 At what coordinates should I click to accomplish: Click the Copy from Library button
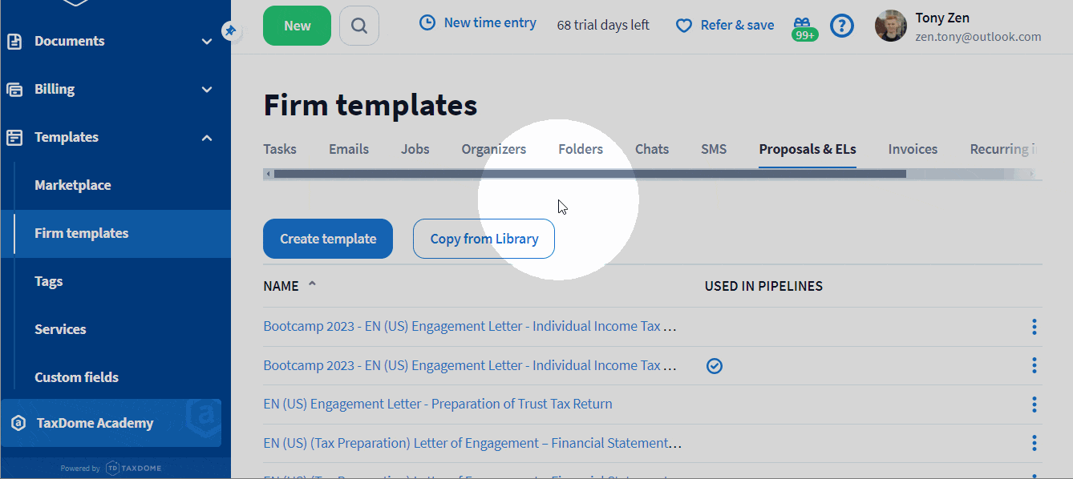(x=484, y=239)
